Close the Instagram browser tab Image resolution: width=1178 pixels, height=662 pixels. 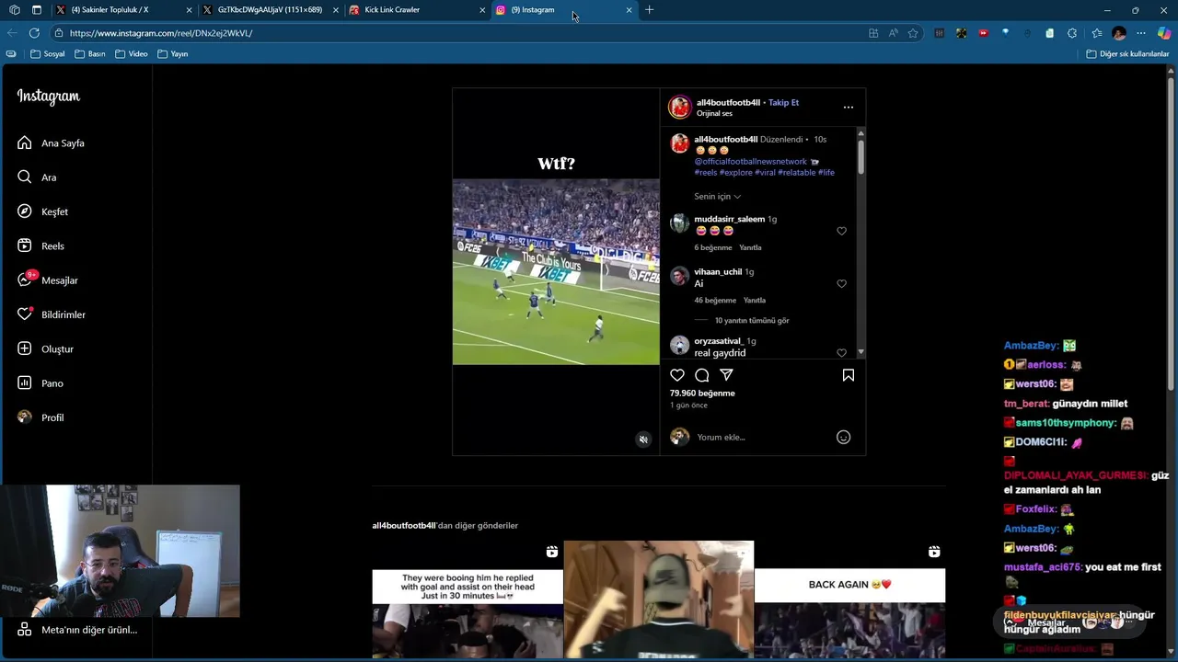[629, 10]
